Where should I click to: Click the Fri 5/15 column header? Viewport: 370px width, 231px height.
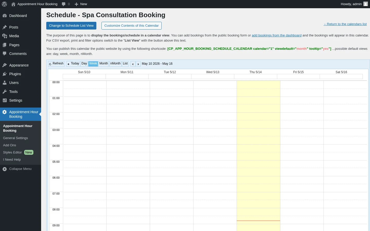tap(298, 72)
